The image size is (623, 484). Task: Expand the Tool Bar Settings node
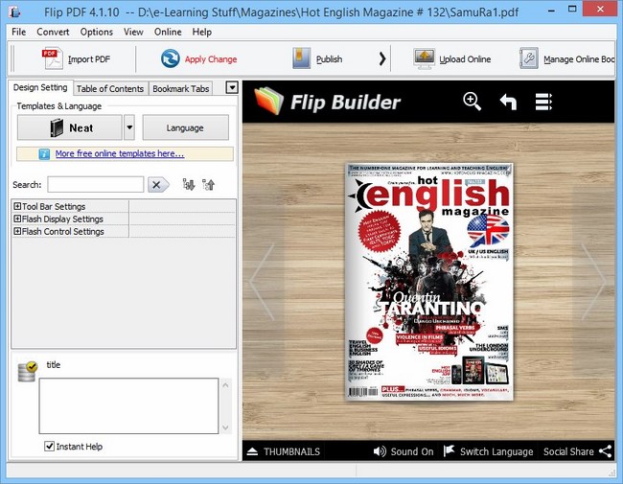[x=17, y=206]
